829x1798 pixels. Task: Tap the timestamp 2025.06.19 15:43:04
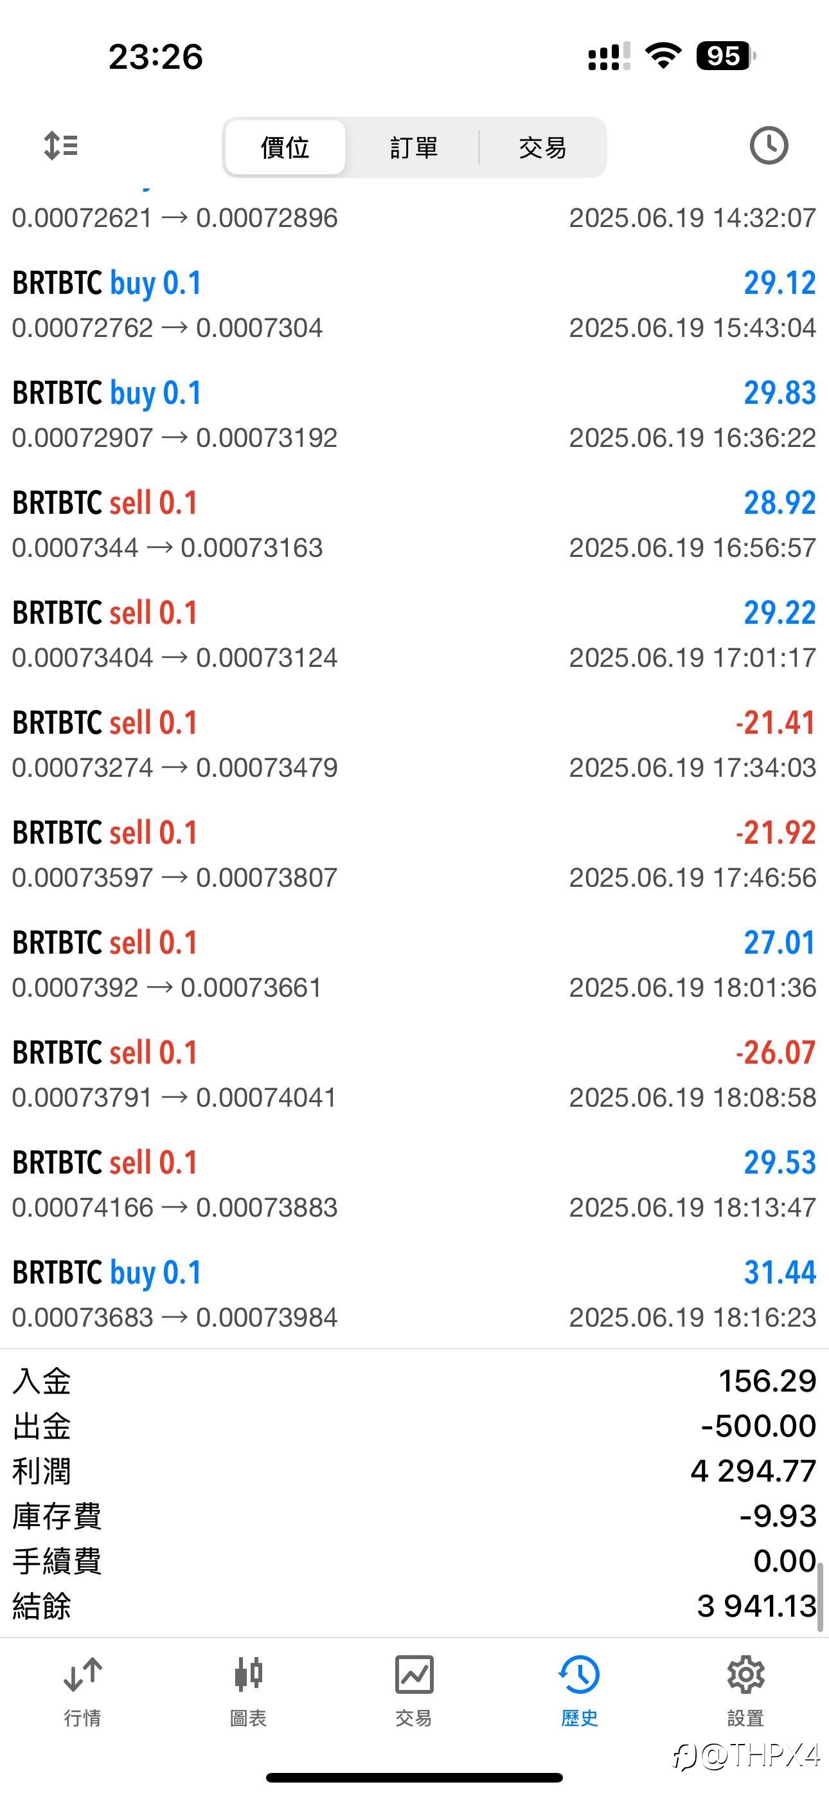(692, 327)
